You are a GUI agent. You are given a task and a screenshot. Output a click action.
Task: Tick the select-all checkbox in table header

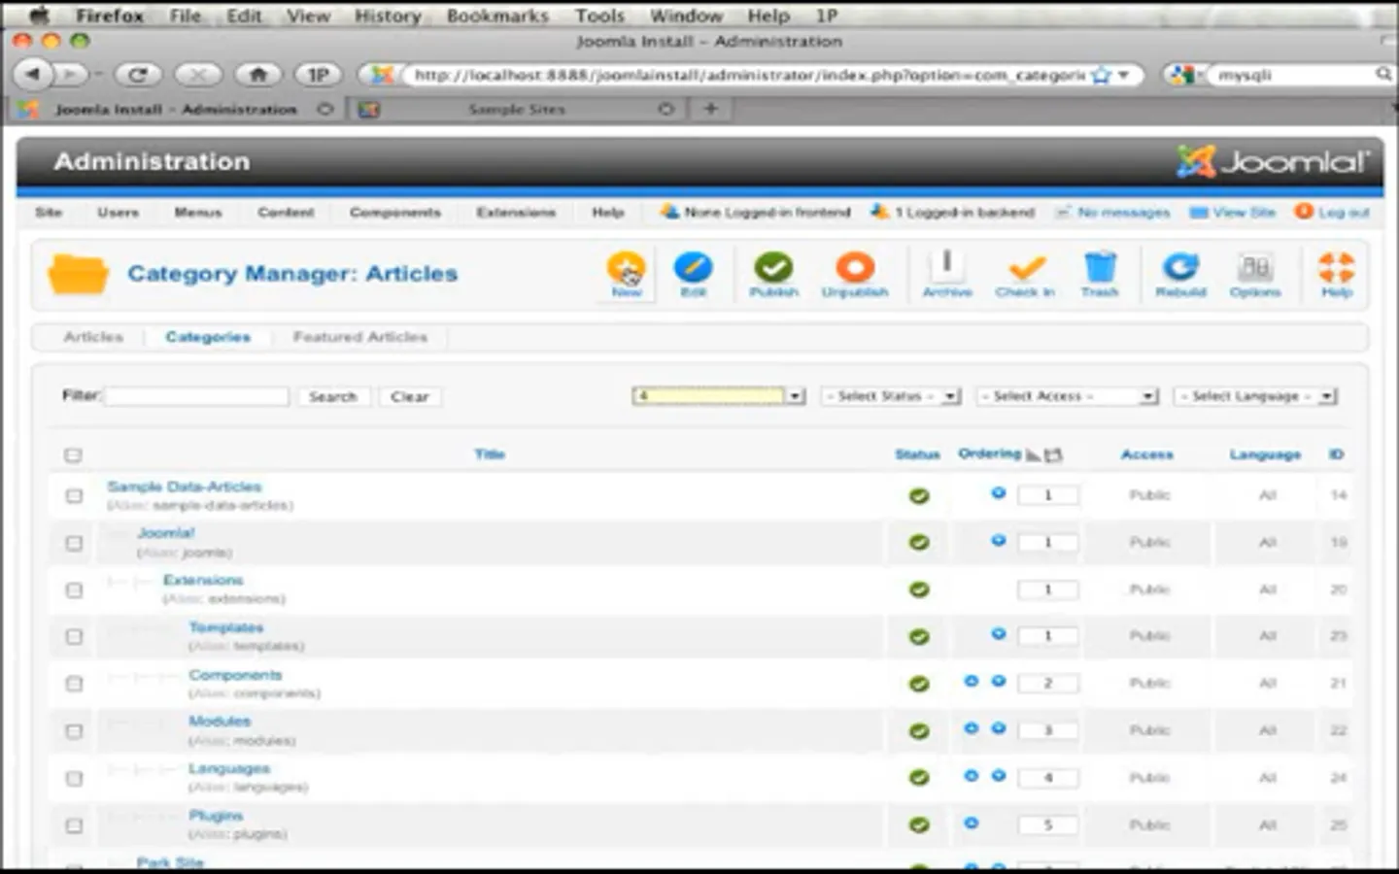pyautogui.click(x=73, y=455)
